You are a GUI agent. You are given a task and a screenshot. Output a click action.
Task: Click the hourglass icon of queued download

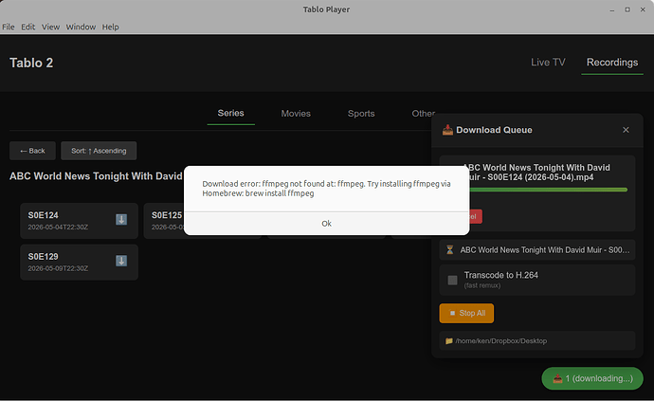[449, 249]
